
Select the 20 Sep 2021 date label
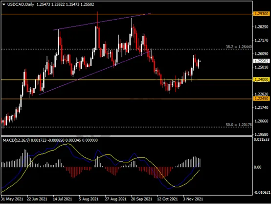141,199
